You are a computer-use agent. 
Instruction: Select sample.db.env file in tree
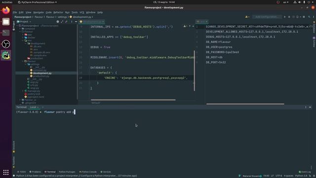click(x=41, y=52)
